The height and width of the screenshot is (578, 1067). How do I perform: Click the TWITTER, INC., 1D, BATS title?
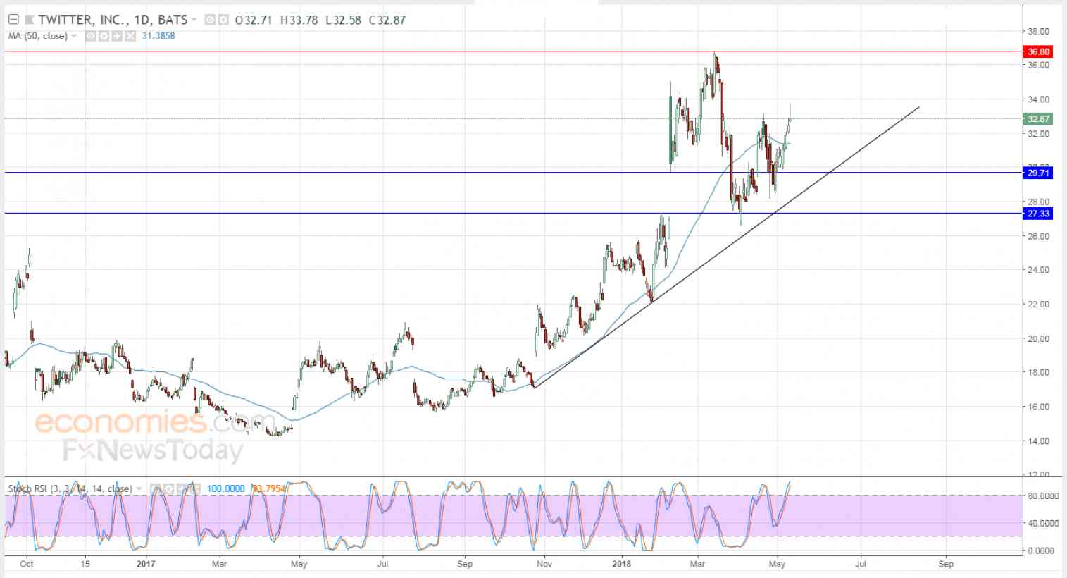coord(113,20)
